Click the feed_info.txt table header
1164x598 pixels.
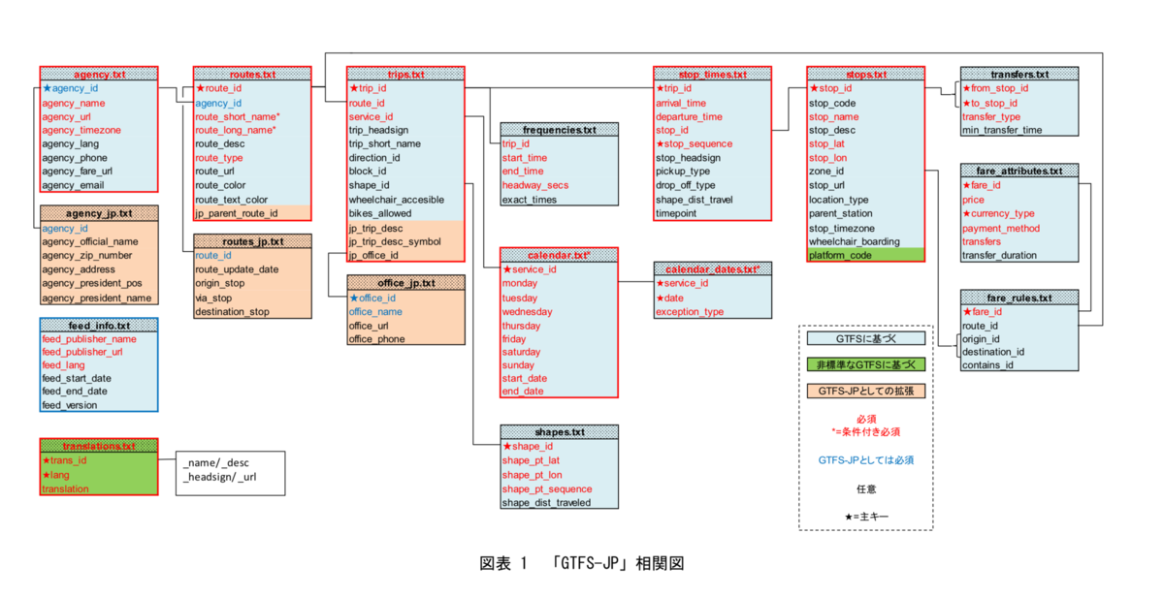(99, 326)
